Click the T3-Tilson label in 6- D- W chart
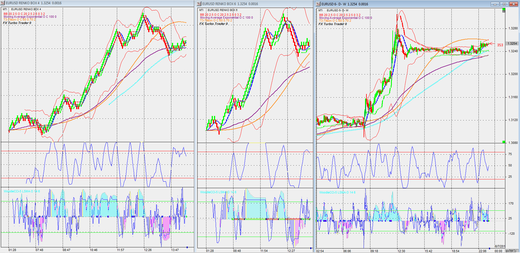 [x=335, y=21]
